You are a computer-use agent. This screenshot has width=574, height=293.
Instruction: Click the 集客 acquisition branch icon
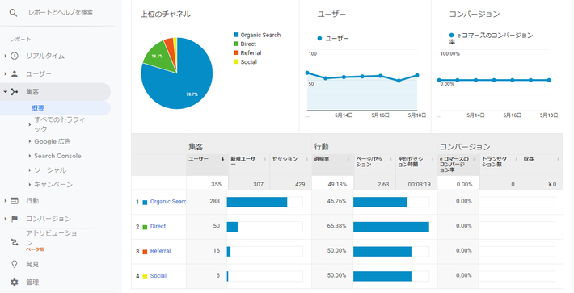tap(15, 92)
